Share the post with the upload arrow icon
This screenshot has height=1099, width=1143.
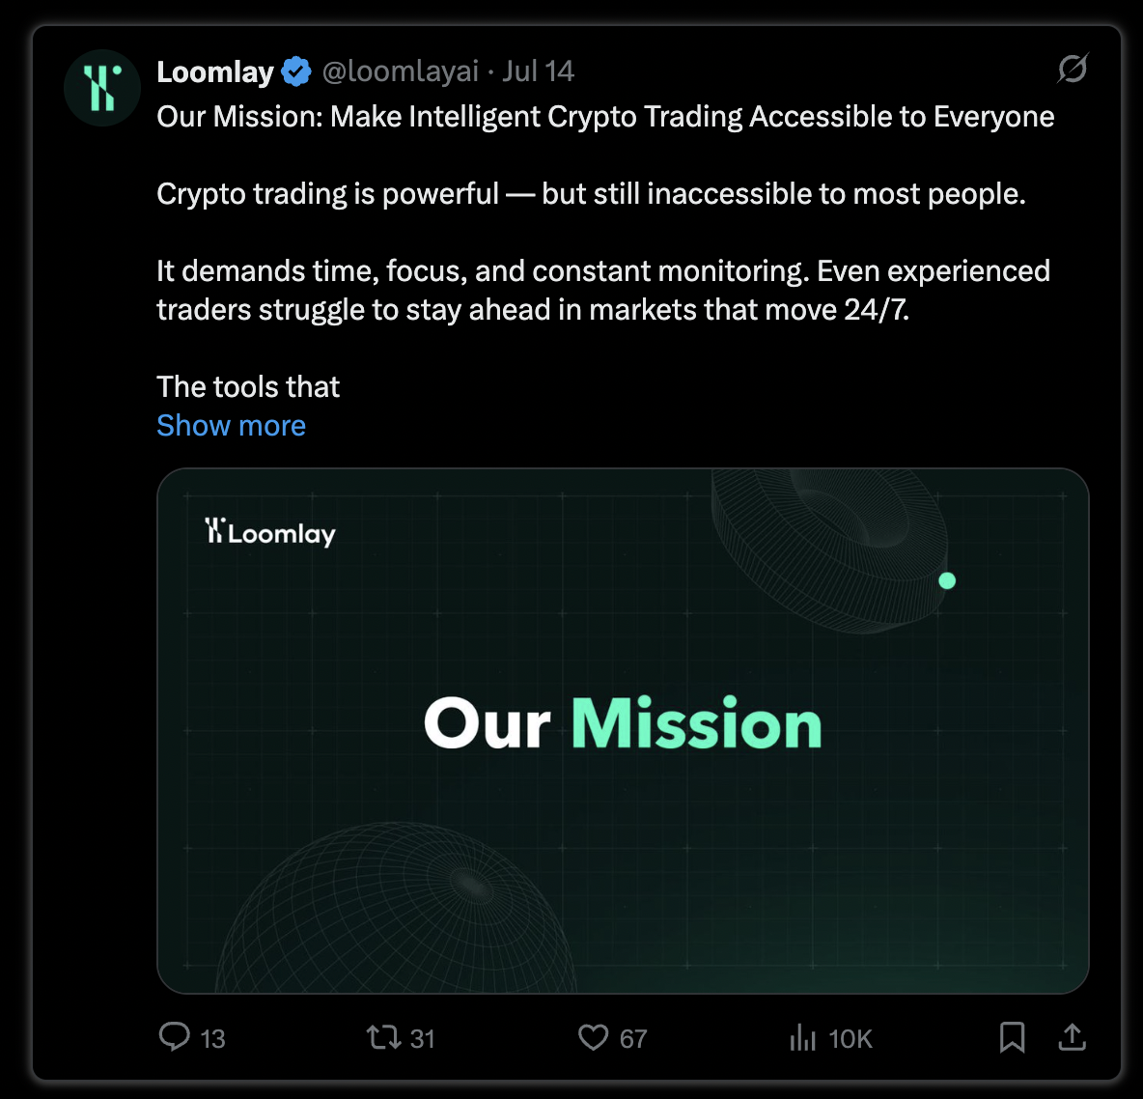[x=1072, y=1036]
